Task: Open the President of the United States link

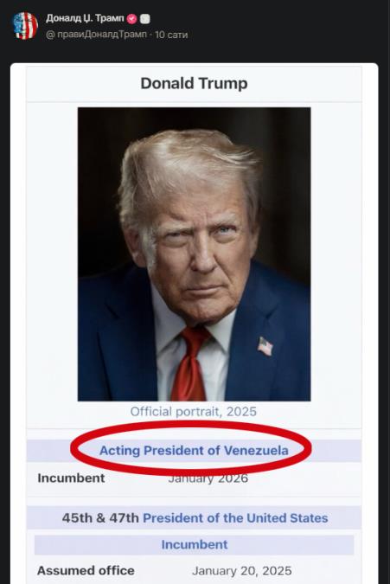Action: pos(235,518)
